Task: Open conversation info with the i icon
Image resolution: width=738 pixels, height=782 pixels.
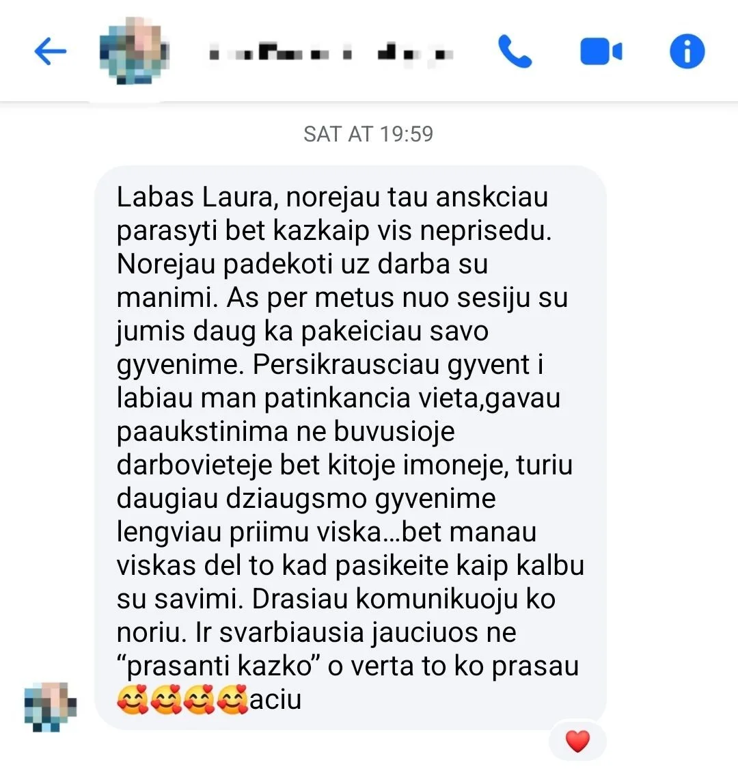Action: tap(687, 51)
